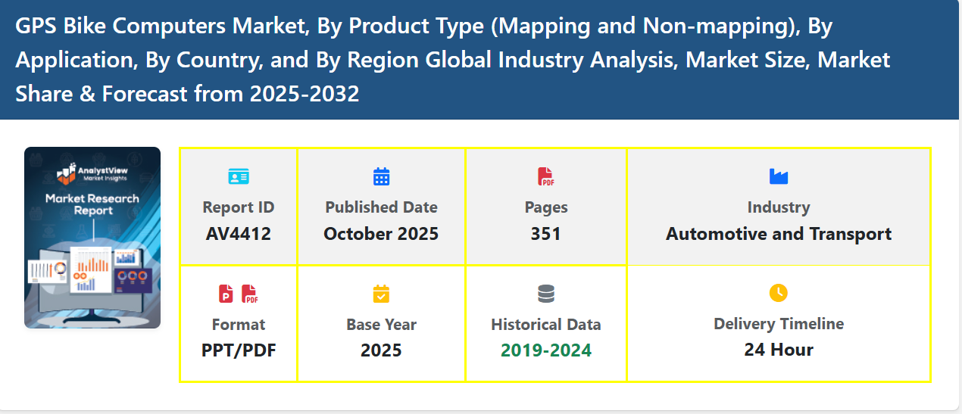Click the 24 Hour delivery timeline value
This screenshot has height=414, width=962.
point(778,350)
